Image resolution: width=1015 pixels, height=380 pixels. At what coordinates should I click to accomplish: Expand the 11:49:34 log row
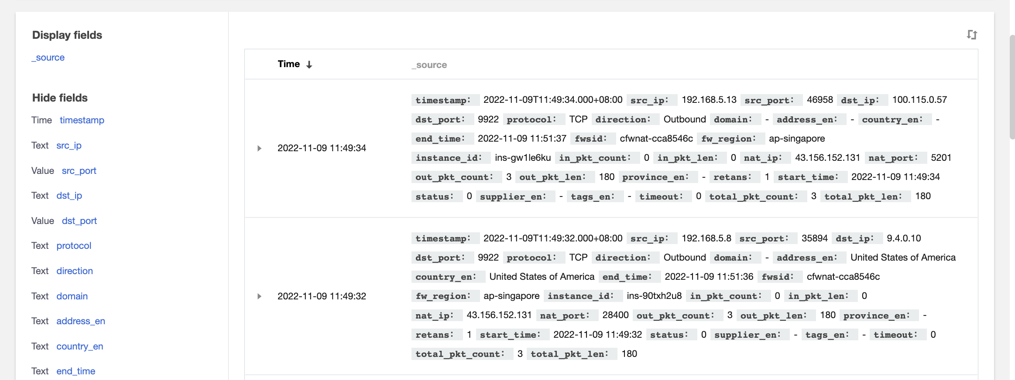(x=259, y=148)
